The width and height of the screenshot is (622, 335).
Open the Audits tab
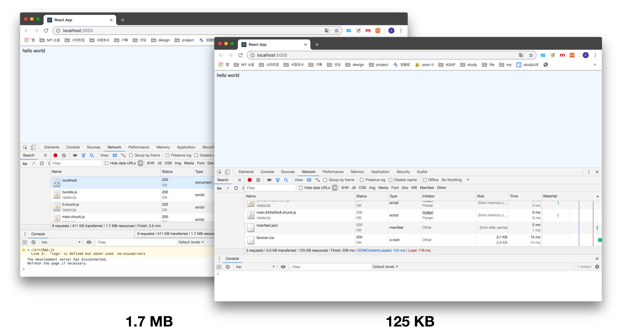422,172
